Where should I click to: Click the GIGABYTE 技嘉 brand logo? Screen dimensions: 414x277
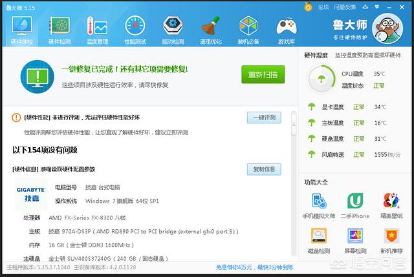(x=31, y=194)
